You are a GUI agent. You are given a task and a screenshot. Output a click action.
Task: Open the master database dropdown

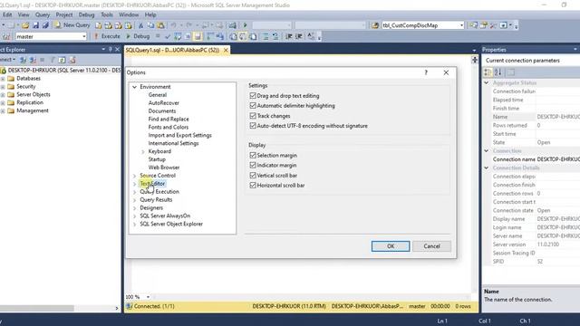point(84,36)
